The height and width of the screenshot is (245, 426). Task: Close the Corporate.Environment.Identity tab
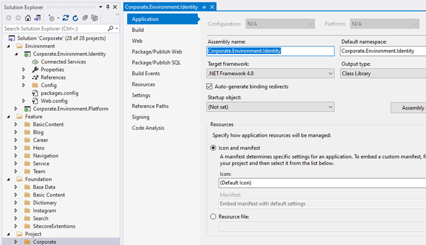(212, 7)
